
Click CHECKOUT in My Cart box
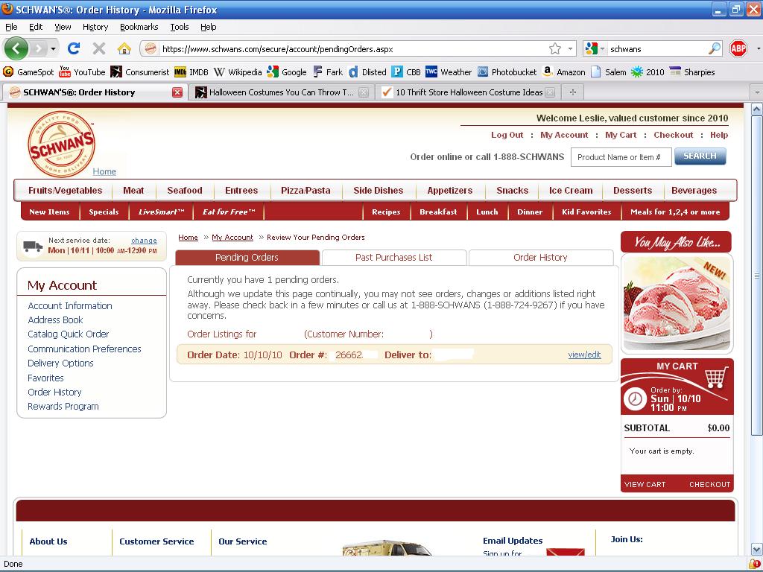click(x=710, y=484)
